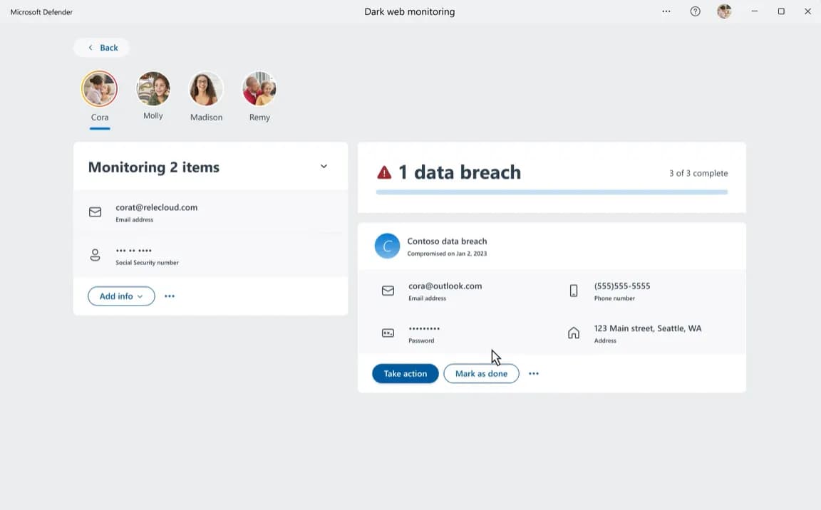Click the password field icon

(388, 333)
